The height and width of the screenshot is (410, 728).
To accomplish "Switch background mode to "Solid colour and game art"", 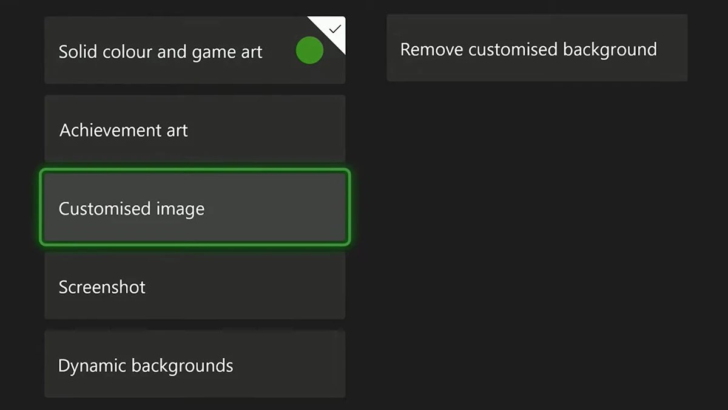I will (x=182, y=51).
